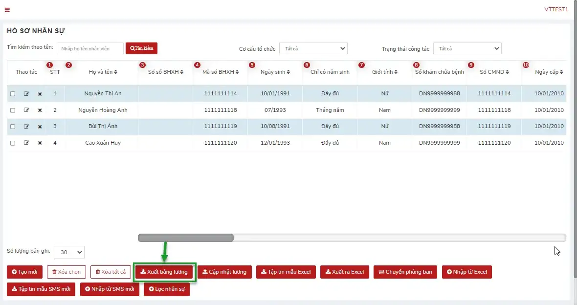The width and height of the screenshot is (577, 305).
Task: Delete the Nguyễn Thị An row
Action: click(40, 94)
